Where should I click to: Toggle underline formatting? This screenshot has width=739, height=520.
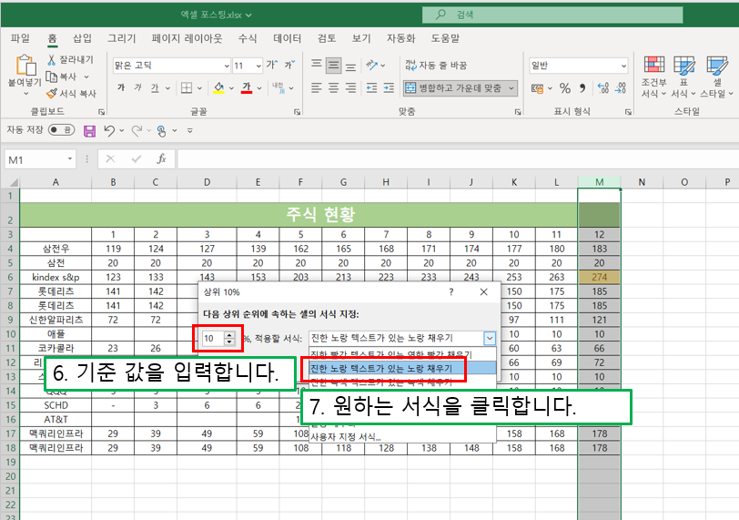pos(155,87)
